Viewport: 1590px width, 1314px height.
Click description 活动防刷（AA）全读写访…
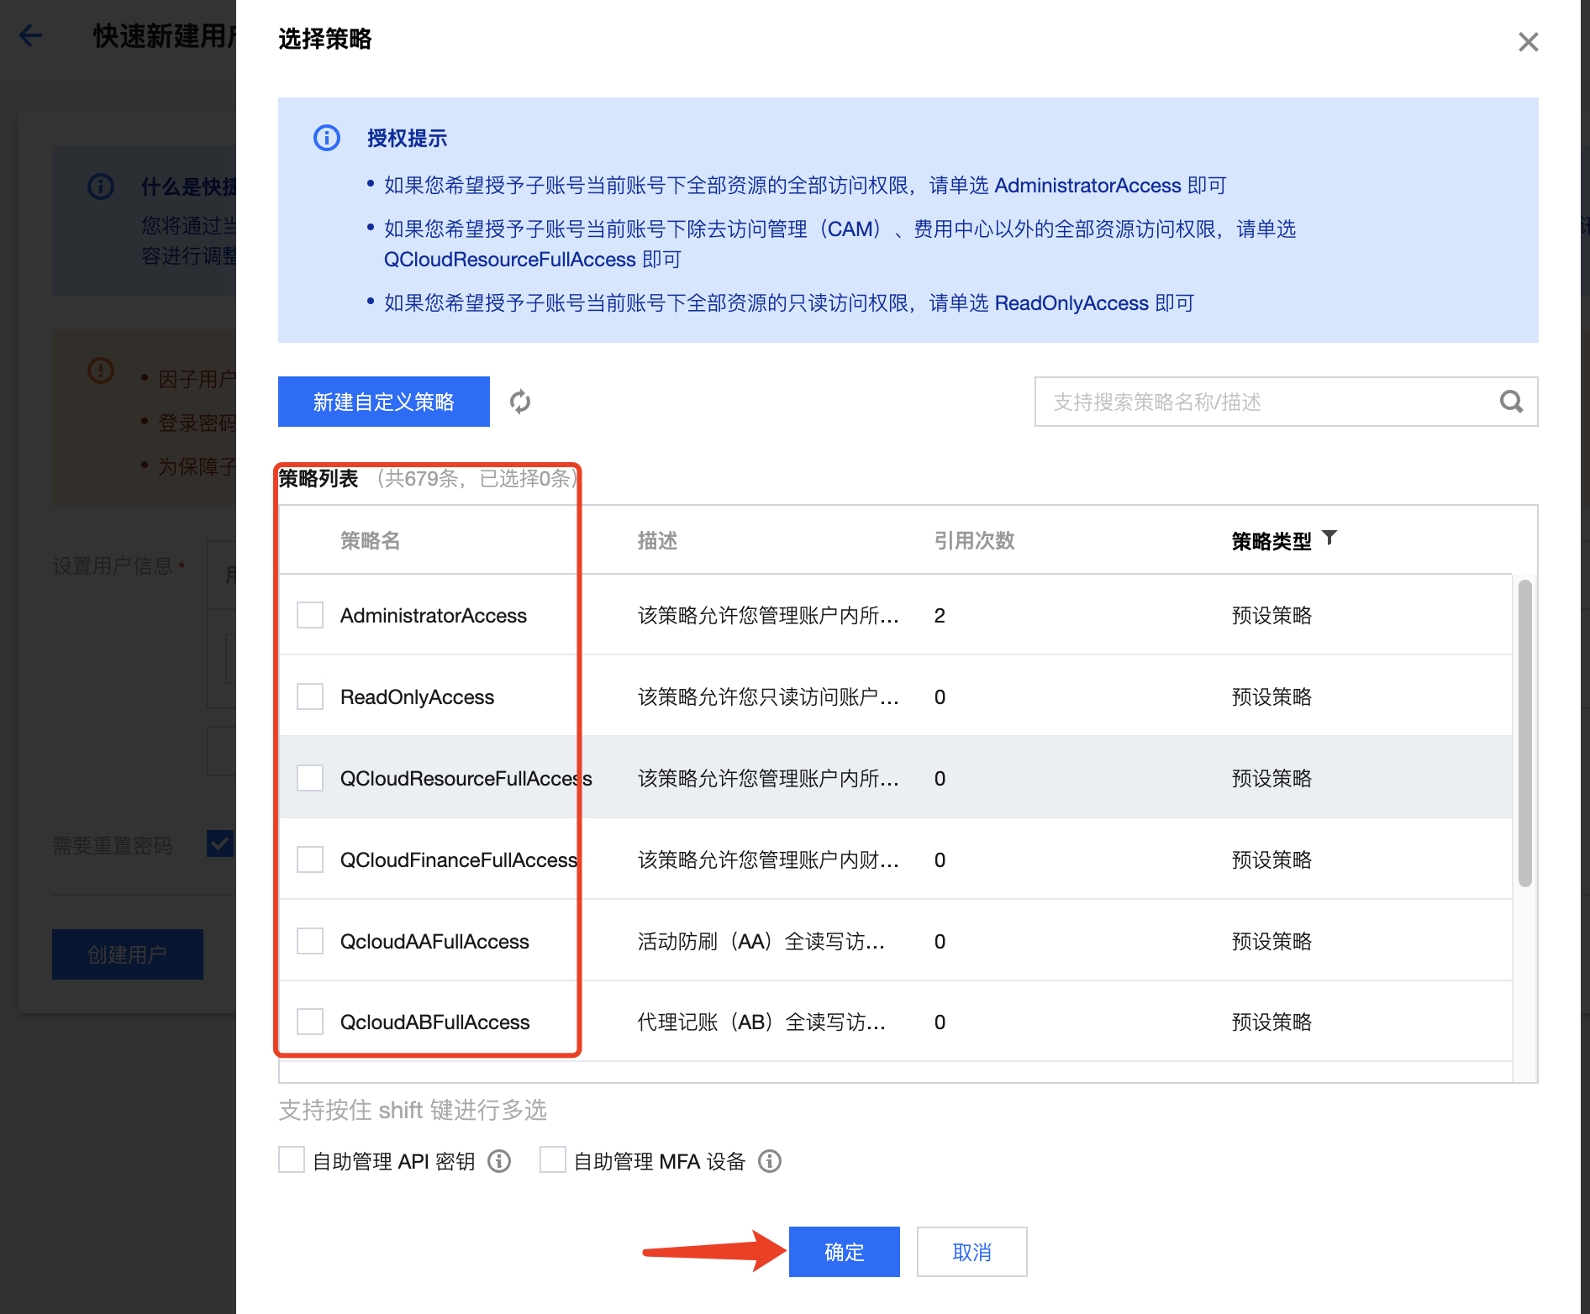click(761, 942)
